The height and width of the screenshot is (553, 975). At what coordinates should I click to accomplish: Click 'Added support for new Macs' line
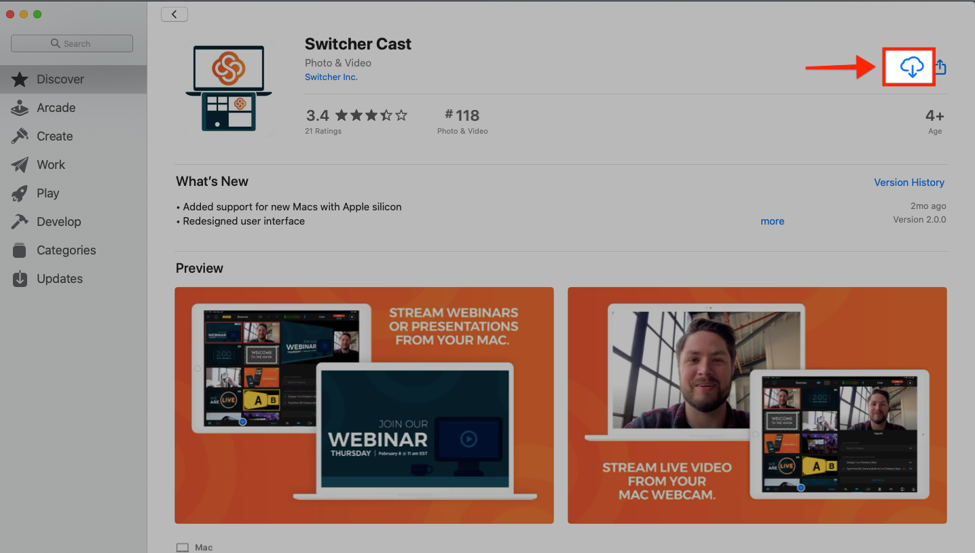point(289,207)
